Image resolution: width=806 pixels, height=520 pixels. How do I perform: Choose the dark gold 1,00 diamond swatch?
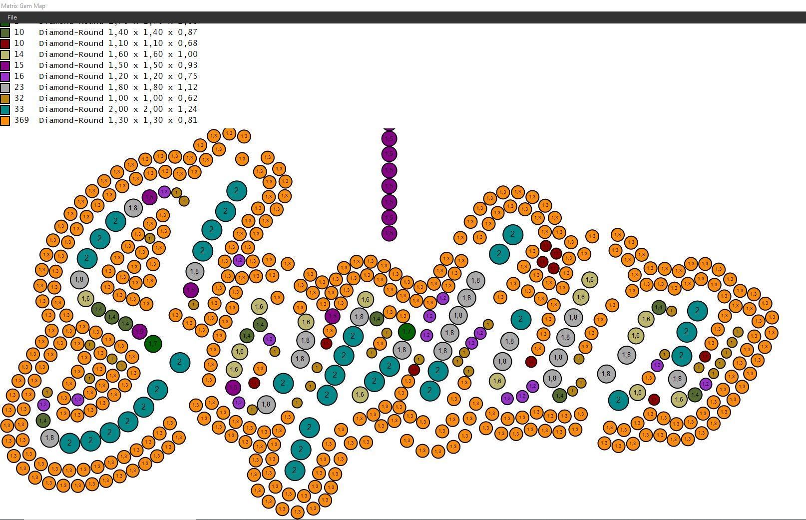pos(5,98)
